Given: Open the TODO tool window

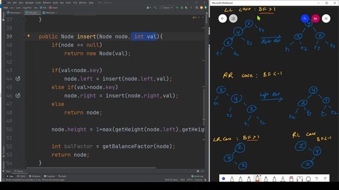Looking at the screenshot, I should (x=21, y=176).
